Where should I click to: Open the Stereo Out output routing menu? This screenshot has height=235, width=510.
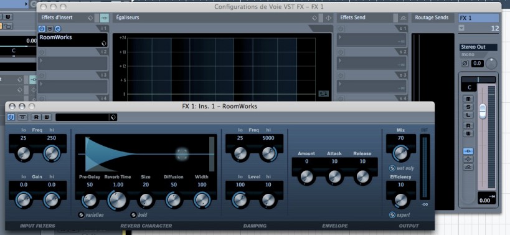(478, 47)
